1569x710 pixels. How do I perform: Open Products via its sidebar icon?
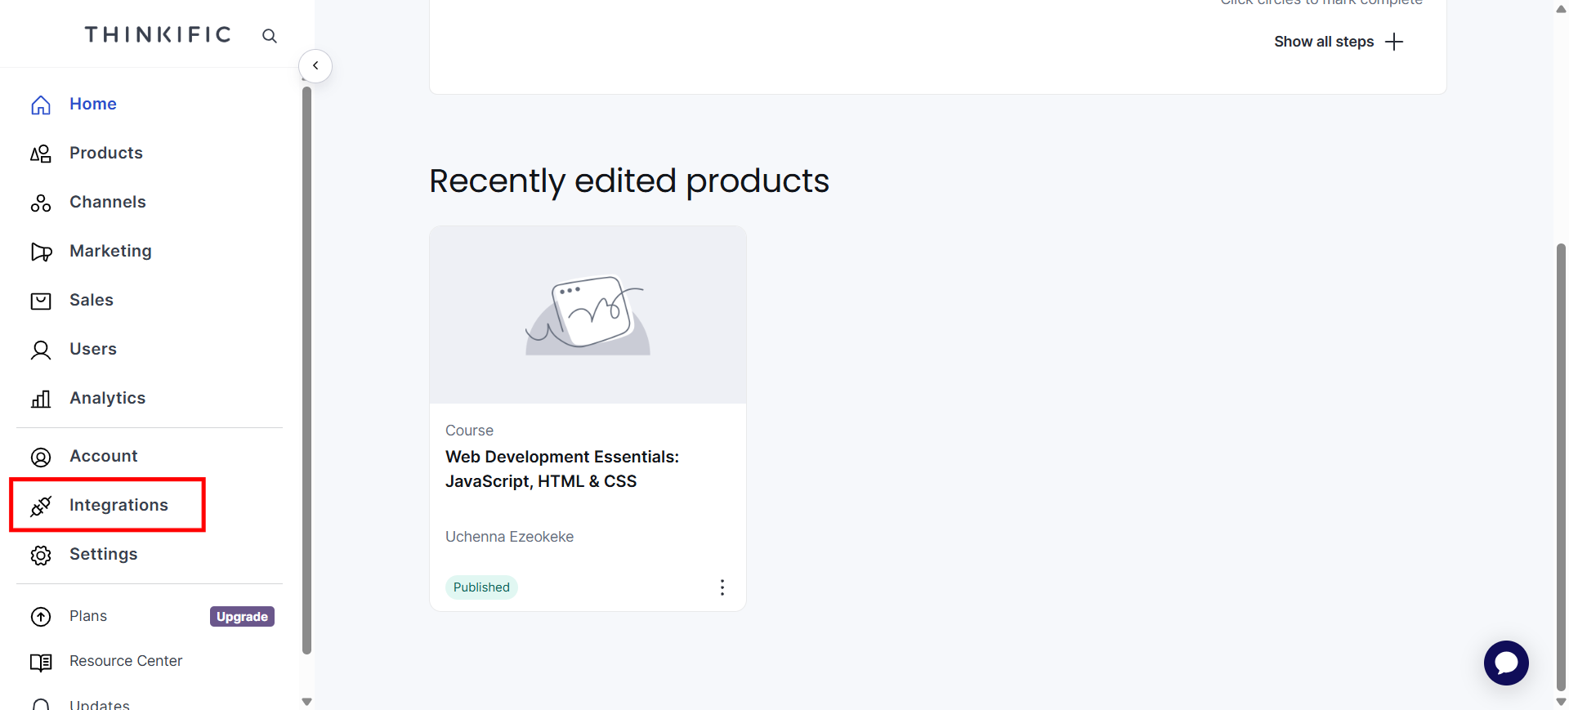pyautogui.click(x=41, y=154)
